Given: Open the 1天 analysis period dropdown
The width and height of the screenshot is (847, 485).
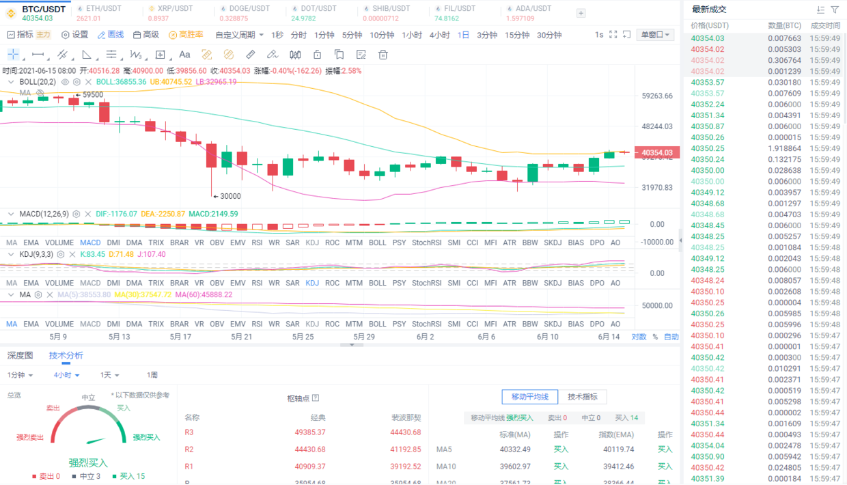Looking at the screenshot, I should 110,375.
